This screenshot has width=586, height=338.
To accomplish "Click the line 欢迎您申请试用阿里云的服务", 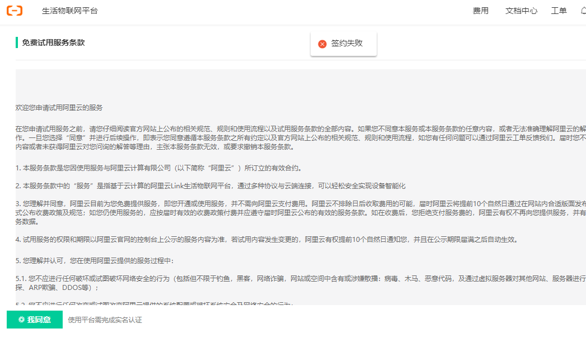I will tap(59, 108).
